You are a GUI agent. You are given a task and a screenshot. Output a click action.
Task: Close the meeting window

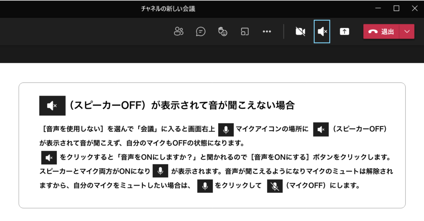[x=414, y=8]
